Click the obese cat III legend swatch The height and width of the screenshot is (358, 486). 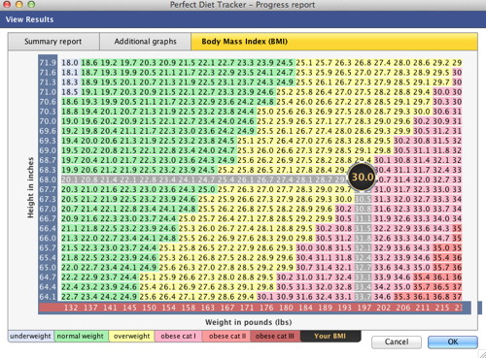point(275,336)
